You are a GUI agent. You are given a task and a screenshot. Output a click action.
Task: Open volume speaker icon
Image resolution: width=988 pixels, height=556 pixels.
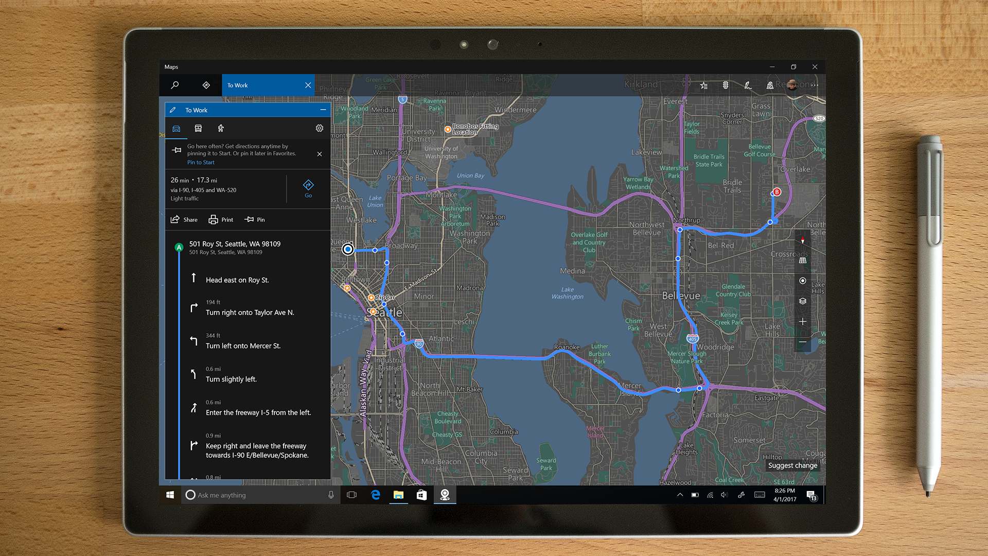[725, 495]
